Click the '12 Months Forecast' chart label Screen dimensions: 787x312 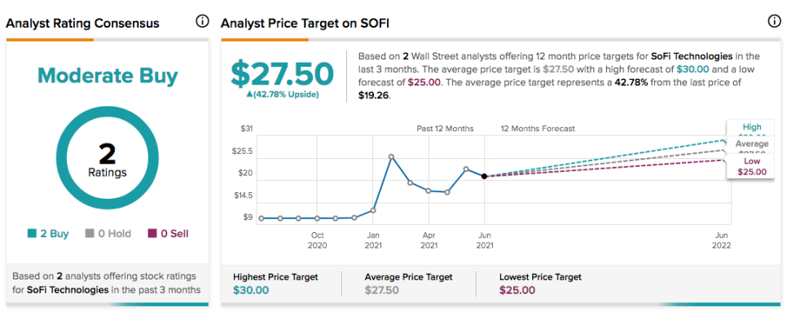(x=538, y=129)
